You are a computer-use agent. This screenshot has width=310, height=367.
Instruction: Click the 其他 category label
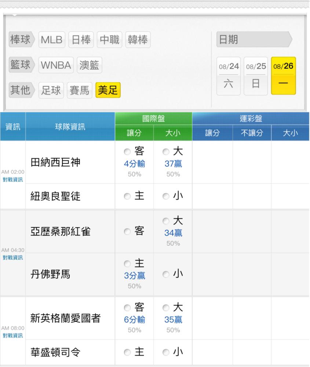point(21,90)
